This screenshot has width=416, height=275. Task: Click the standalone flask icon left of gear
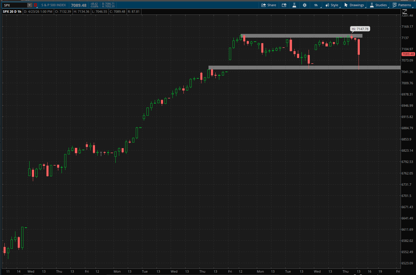click(294, 5)
